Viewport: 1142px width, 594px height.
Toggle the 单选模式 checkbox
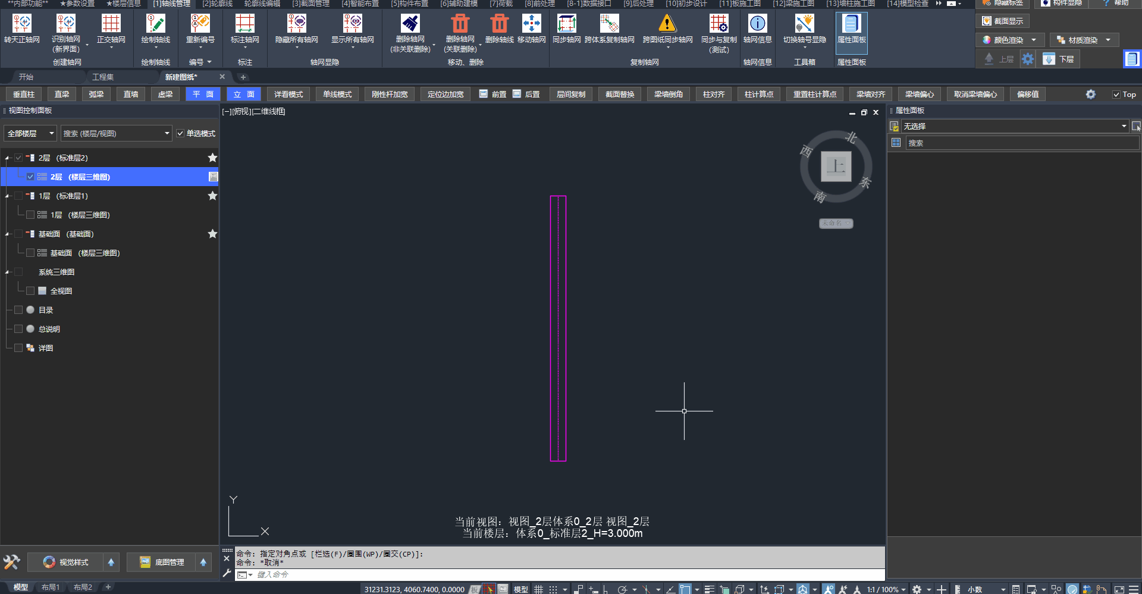(x=180, y=134)
